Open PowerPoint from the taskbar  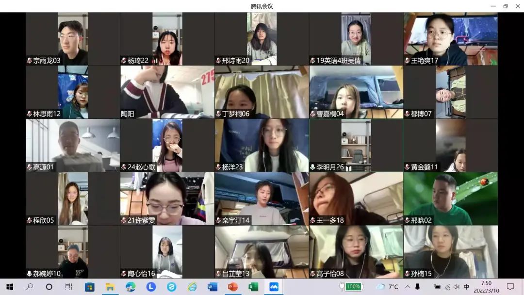pyautogui.click(x=233, y=287)
